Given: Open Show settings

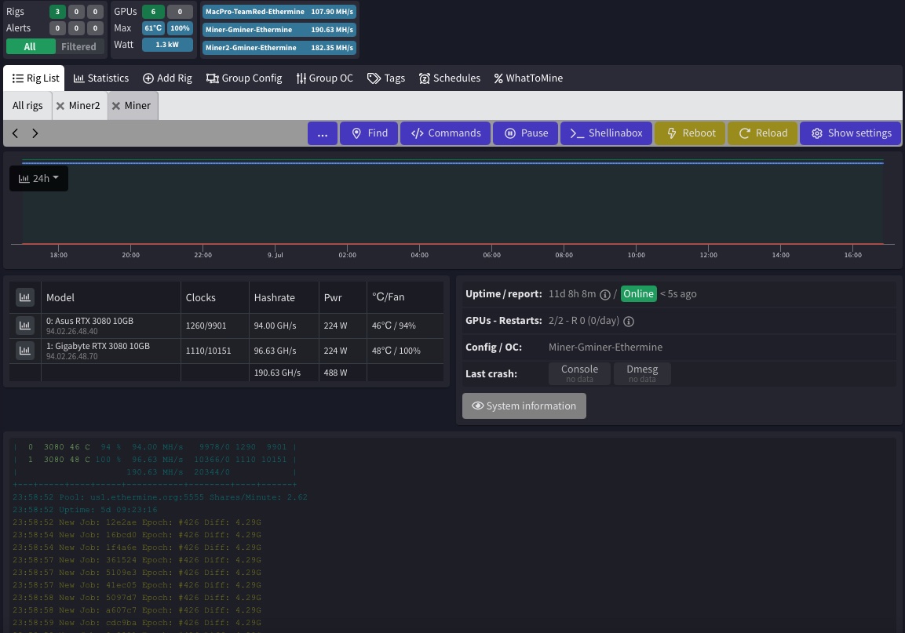Looking at the screenshot, I should tap(850, 133).
